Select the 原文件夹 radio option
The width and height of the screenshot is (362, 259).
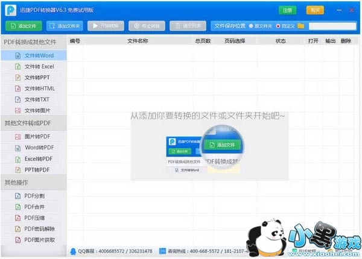[261, 26]
